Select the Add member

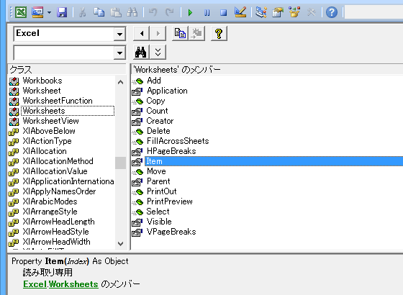coord(154,81)
